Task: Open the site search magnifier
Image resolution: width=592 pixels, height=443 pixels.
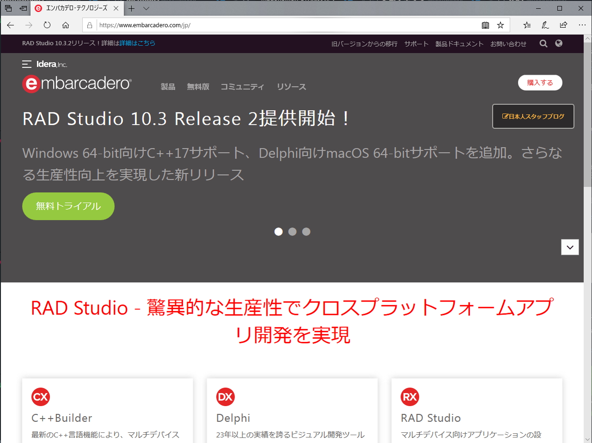Action: point(543,43)
